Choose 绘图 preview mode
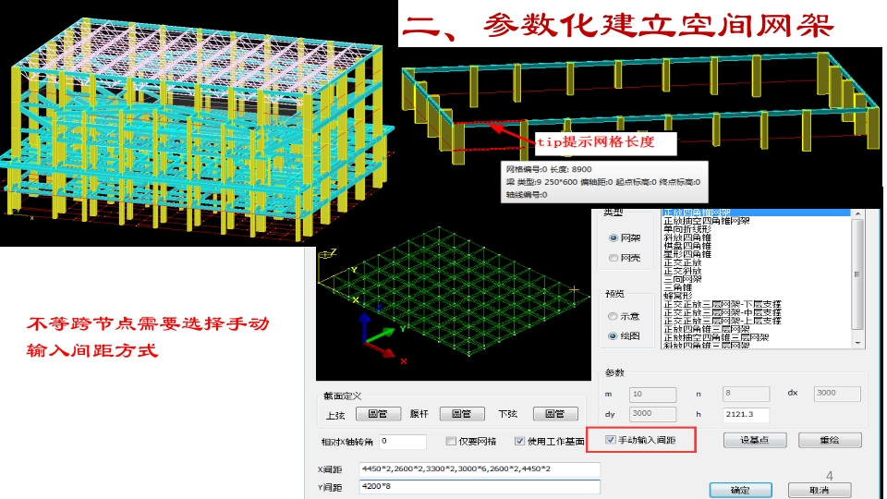Image resolution: width=887 pixels, height=499 pixels. tap(614, 336)
